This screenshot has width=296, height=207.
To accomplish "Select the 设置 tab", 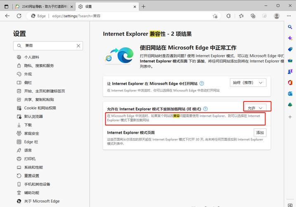I will coord(107,7).
